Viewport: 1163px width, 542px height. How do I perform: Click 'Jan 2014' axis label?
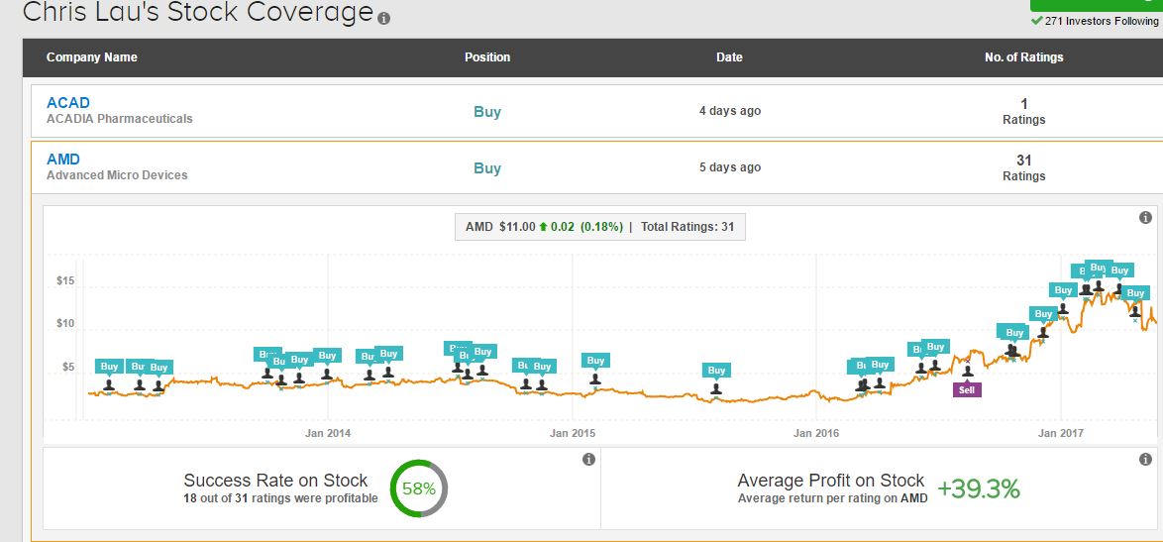[328, 433]
